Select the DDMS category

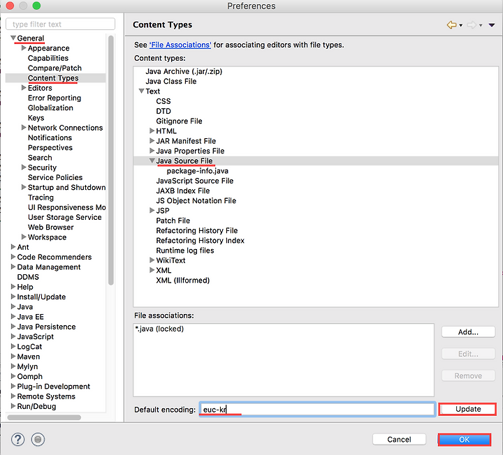[x=28, y=277]
